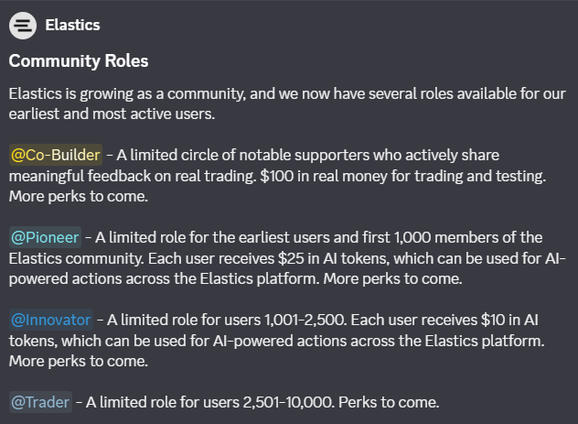The width and height of the screenshot is (578, 424).
Task: Click the Elastics author name
Action: click(72, 25)
